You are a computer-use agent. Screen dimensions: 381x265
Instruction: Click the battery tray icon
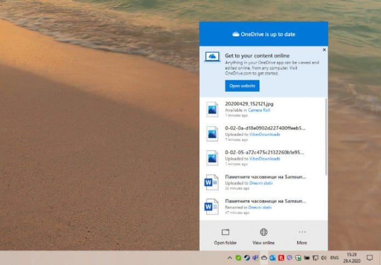pyautogui.click(x=307, y=258)
